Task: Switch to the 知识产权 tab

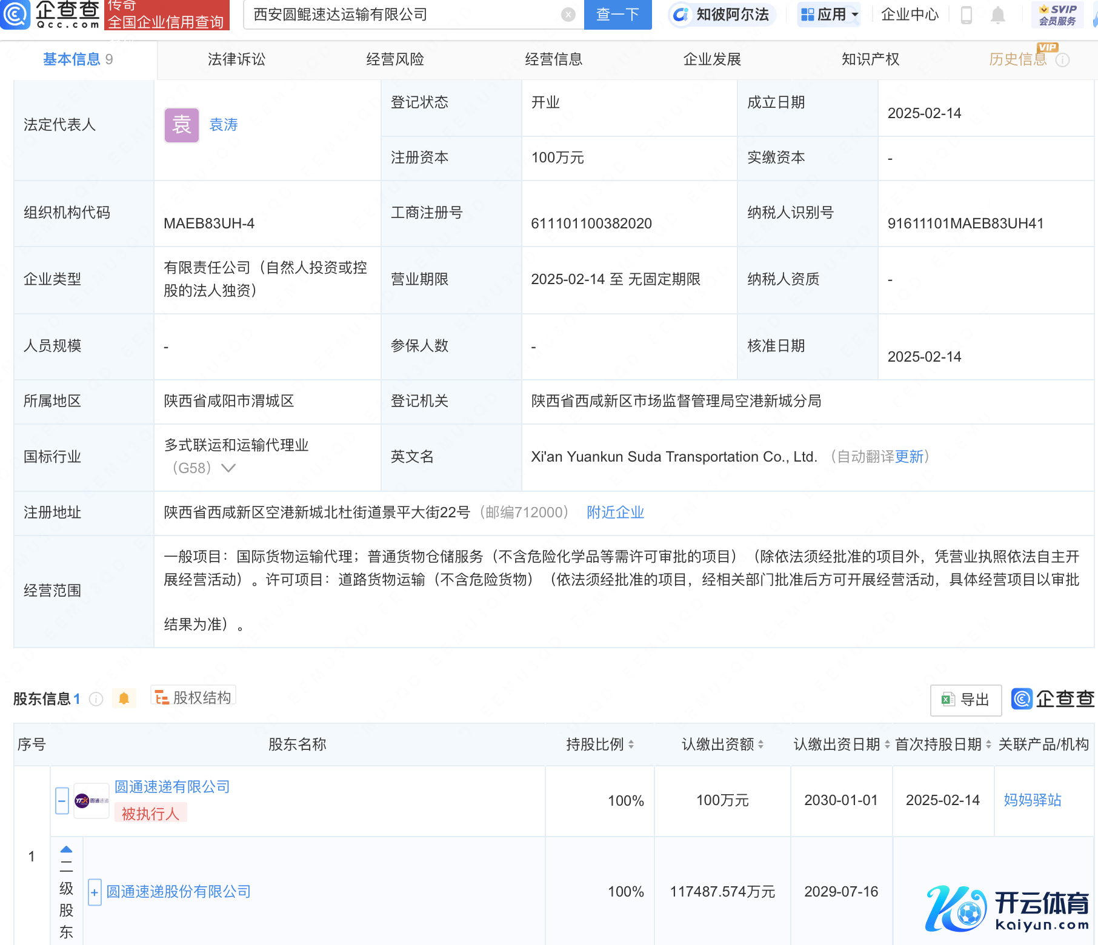Action: (870, 59)
